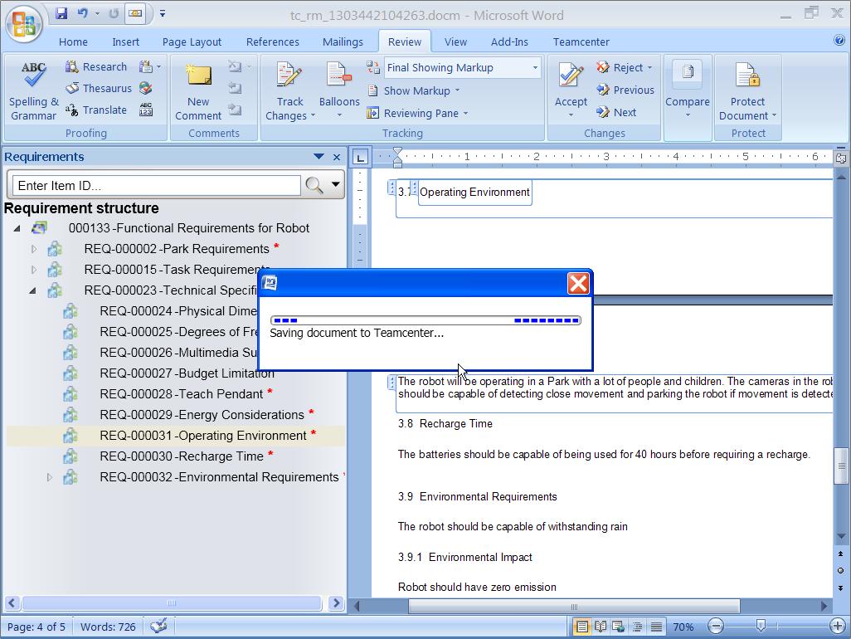Switch to Web Layout view

pos(619,627)
